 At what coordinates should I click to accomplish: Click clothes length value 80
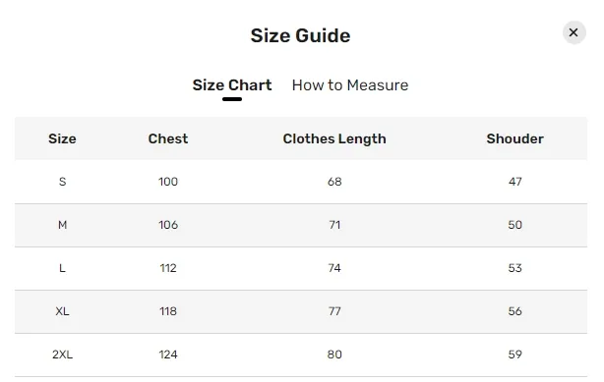(334, 355)
